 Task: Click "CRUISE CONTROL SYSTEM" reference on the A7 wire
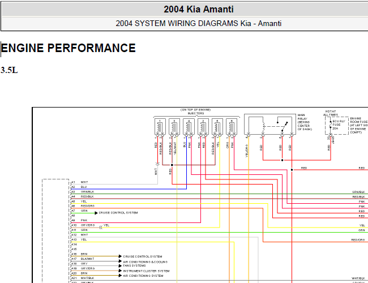click(x=118, y=213)
